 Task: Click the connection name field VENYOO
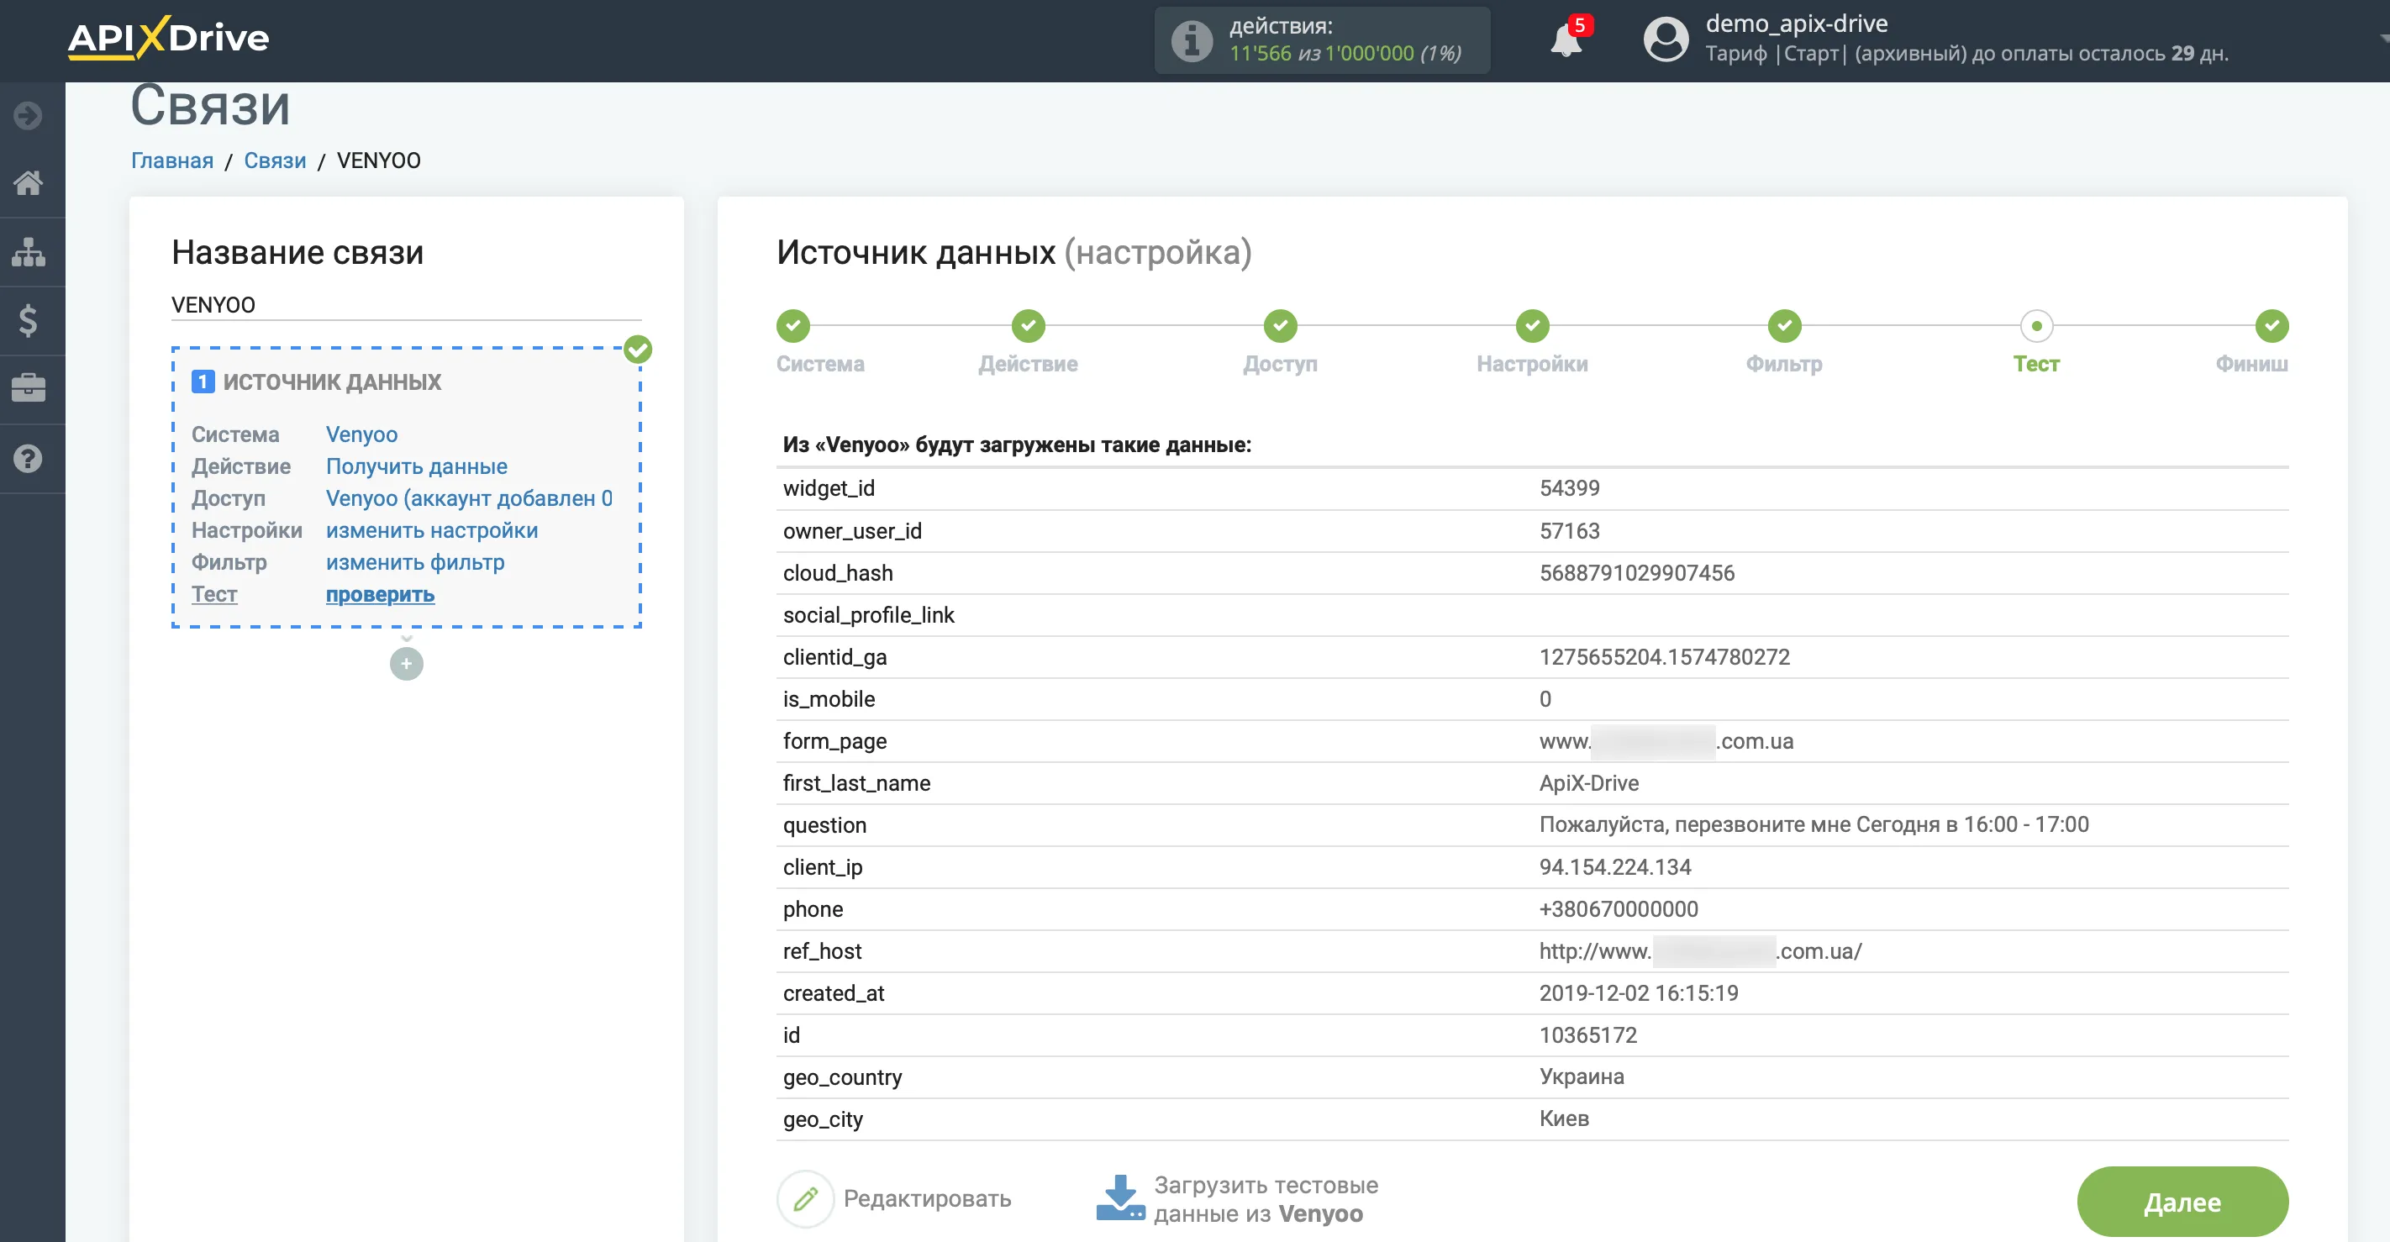[407, 304]
